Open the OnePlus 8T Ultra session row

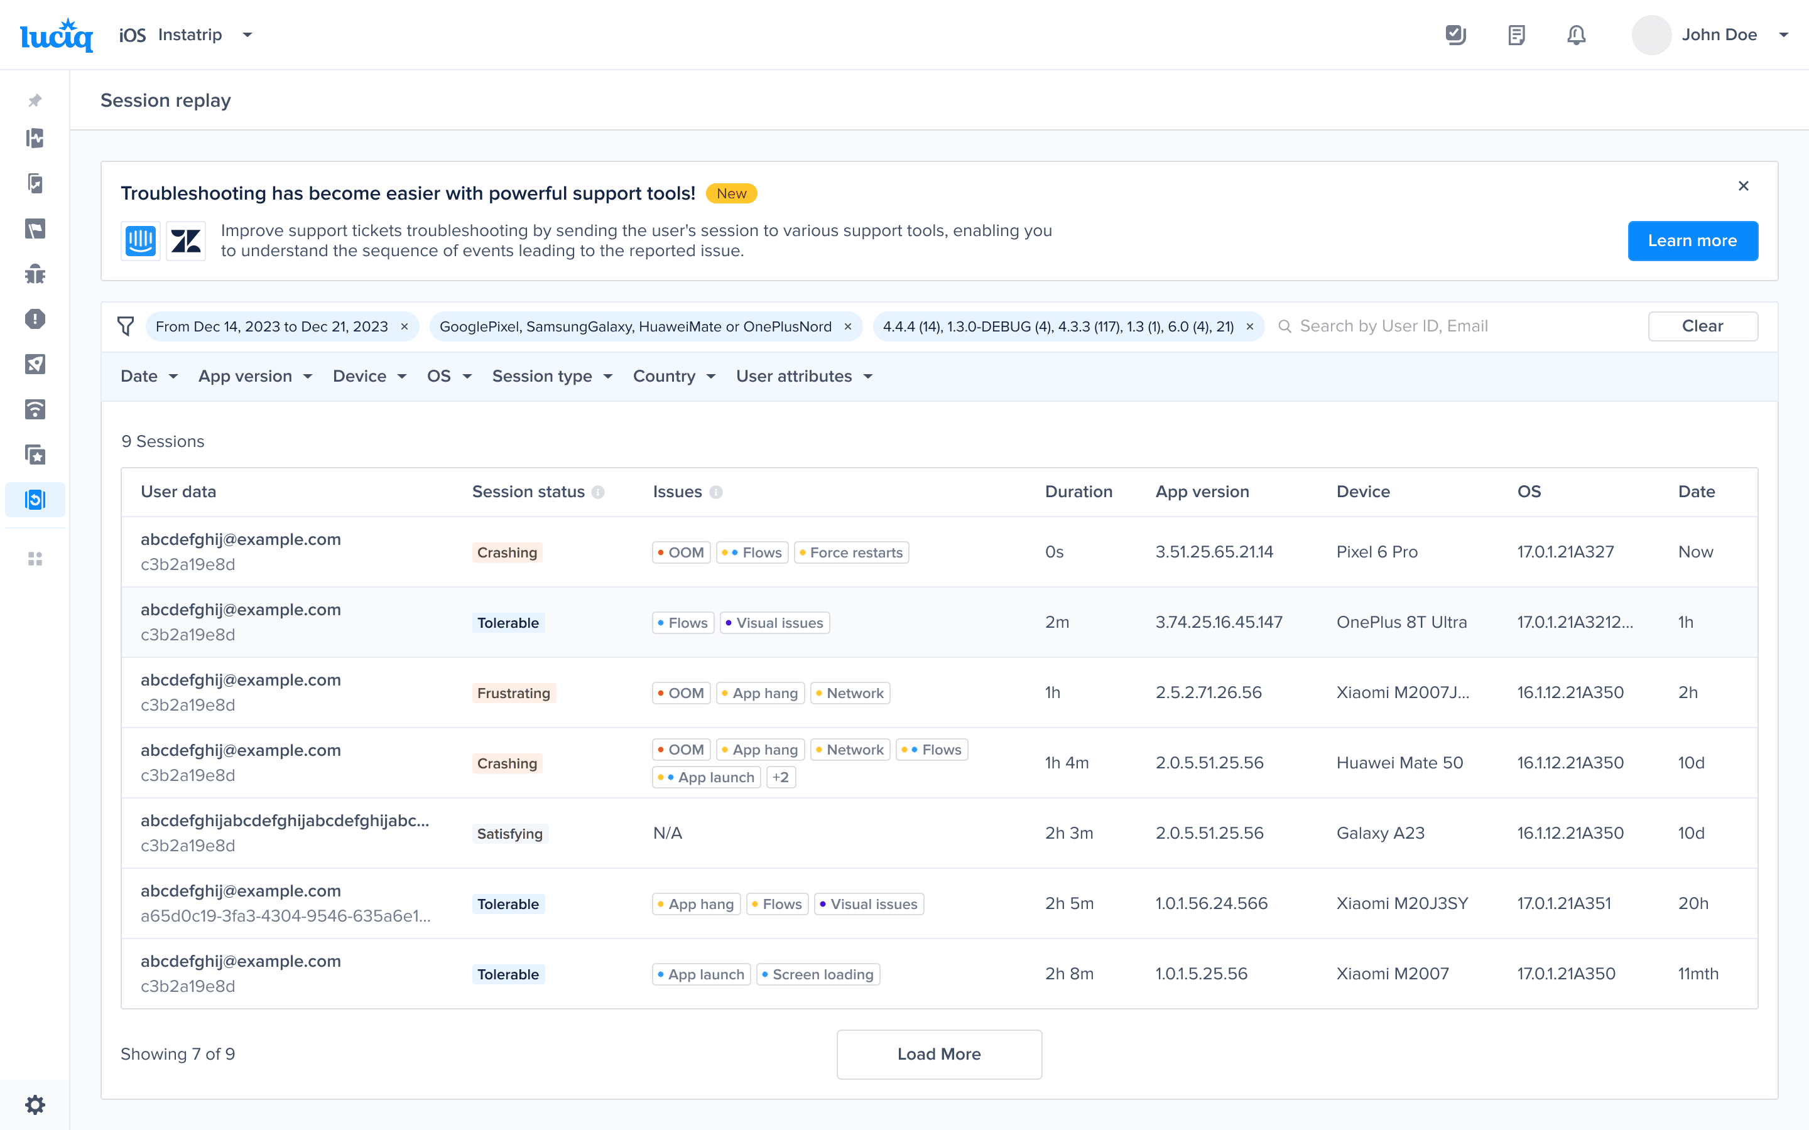tap(939, 623)
